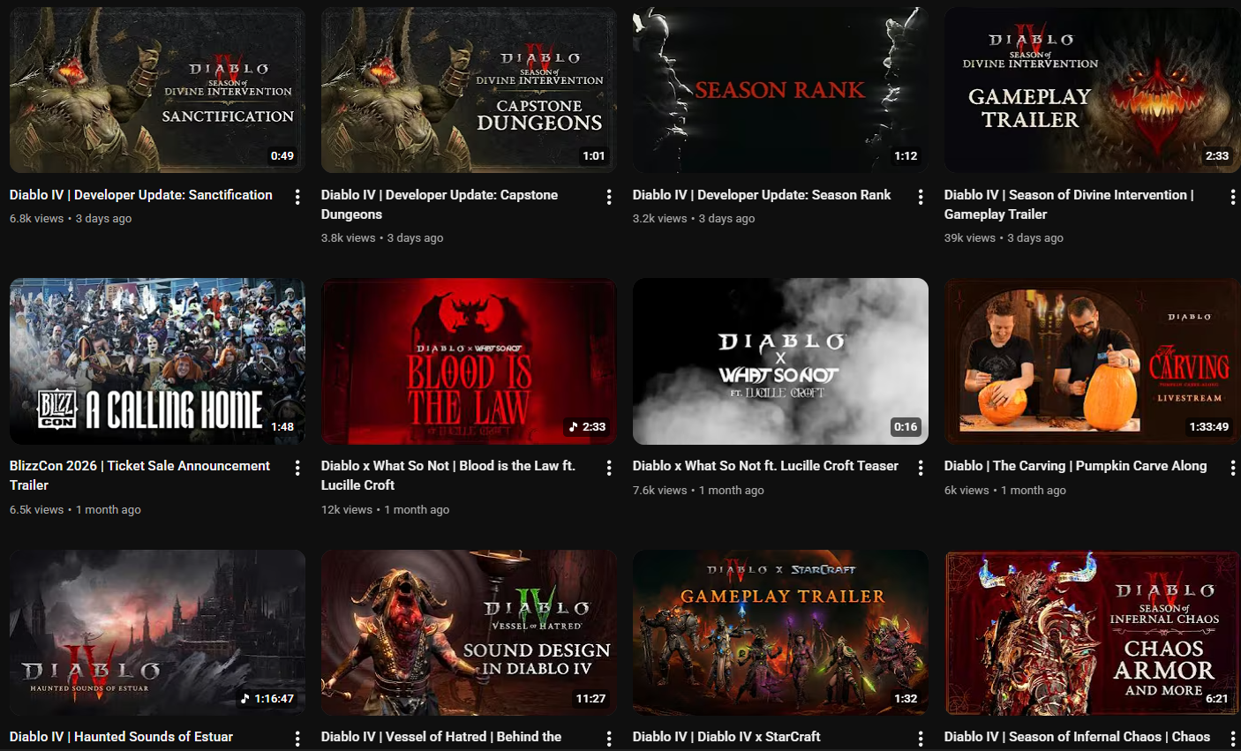
Task: Show more actions for Vessel of Hatred video
Action: (x=609, y=739)
